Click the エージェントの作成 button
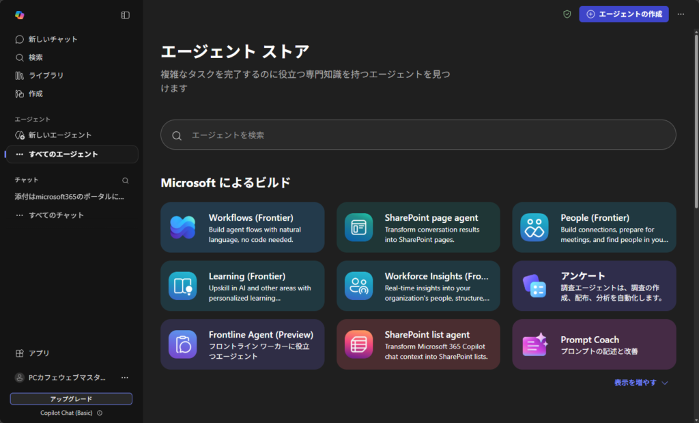 [623, 14]
